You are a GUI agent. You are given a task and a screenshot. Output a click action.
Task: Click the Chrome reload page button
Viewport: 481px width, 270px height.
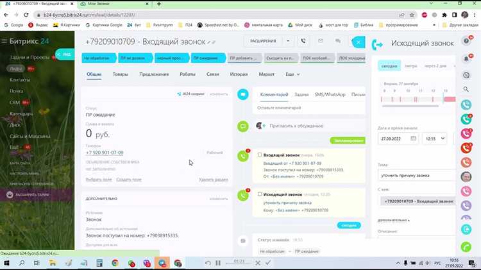(x=26, y=15)
